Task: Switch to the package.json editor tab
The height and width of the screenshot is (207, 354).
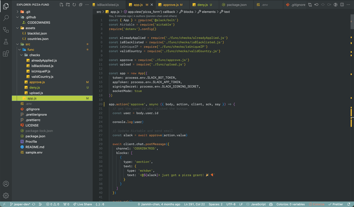Action: pos(236,5)
